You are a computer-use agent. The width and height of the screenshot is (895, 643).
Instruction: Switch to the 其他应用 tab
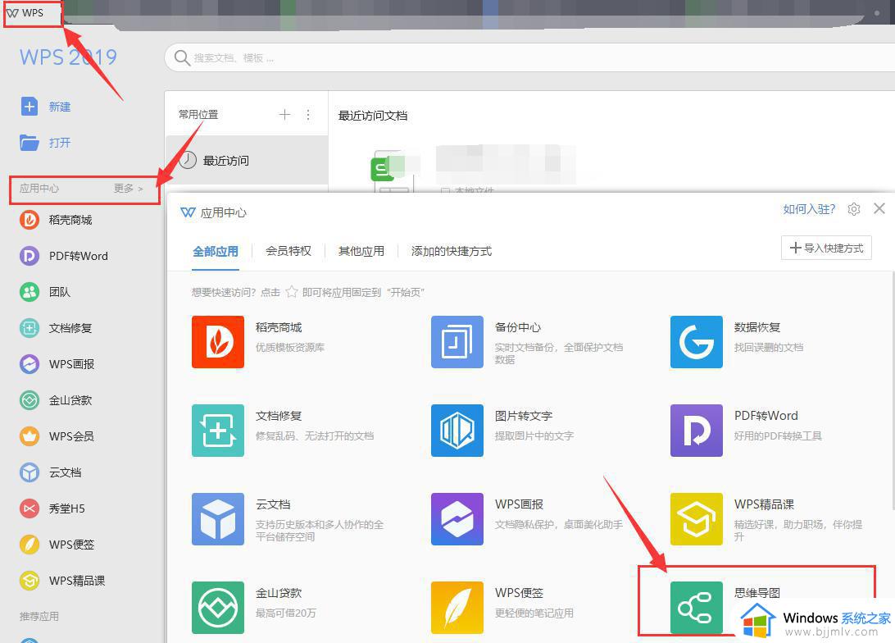pos(361,251)
